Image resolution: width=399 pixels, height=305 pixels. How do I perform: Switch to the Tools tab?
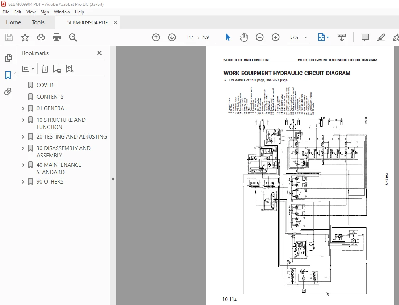click(x=38, y=22)
